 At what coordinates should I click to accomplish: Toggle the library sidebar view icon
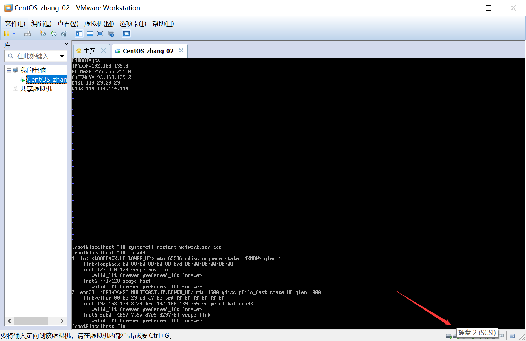point(79,34)
